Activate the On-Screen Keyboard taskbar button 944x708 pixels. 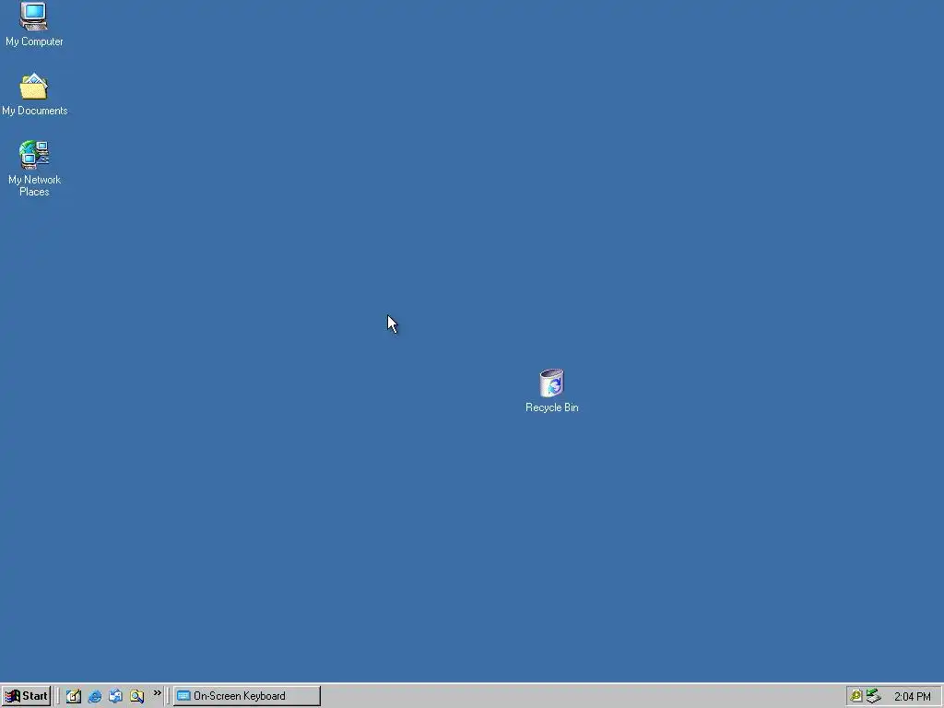[x=247, y=696]
